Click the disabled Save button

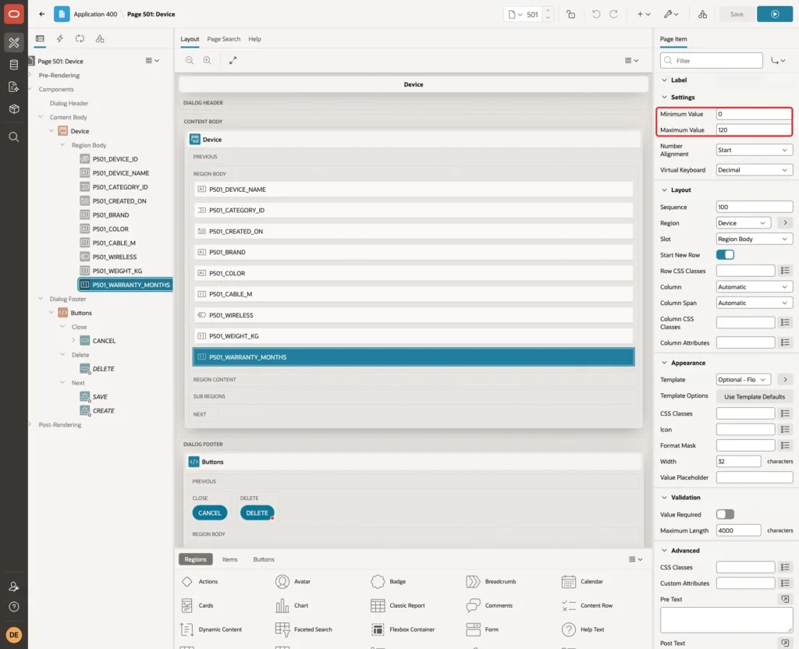pos(737,14)
